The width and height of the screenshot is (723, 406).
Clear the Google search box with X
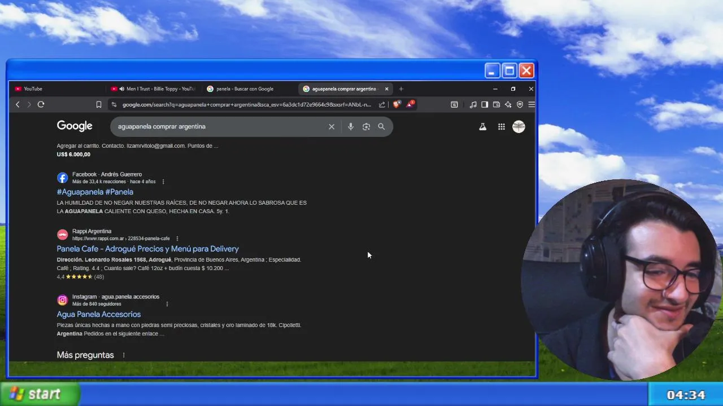pyautogui.click(x=332, y=127)
